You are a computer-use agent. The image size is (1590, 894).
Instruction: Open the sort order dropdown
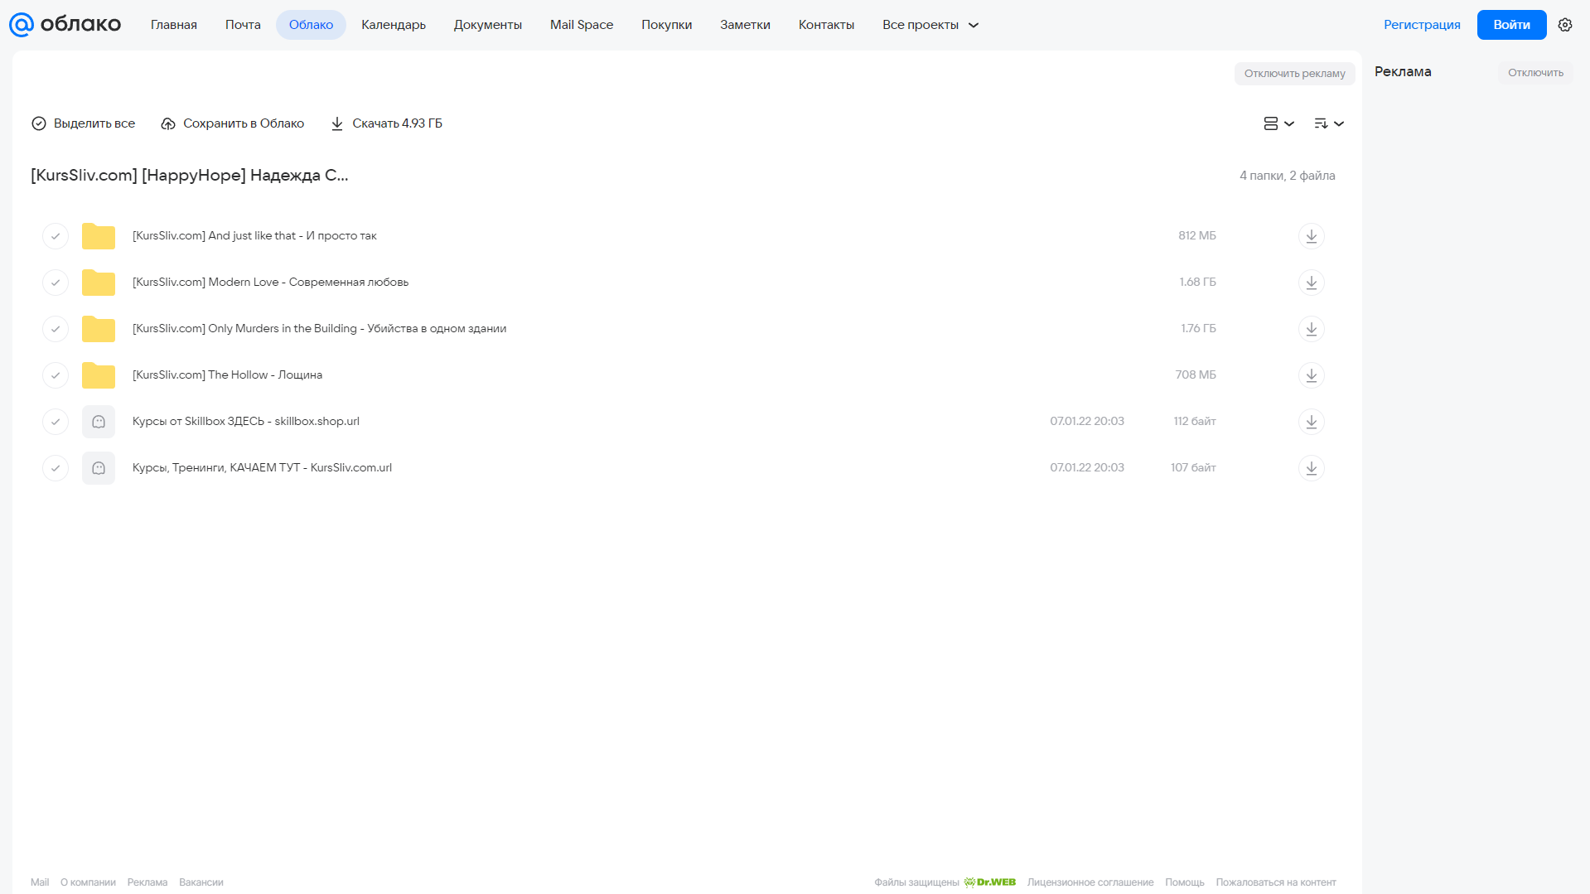(x=1329, y=123)
